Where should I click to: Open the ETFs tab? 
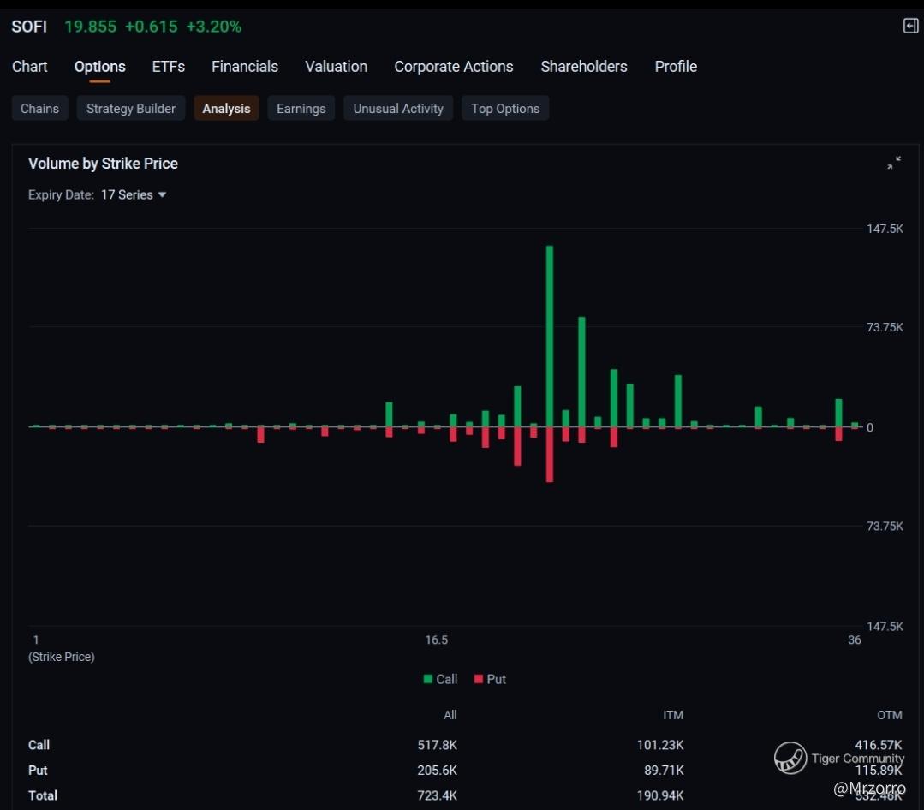(168, 67)
